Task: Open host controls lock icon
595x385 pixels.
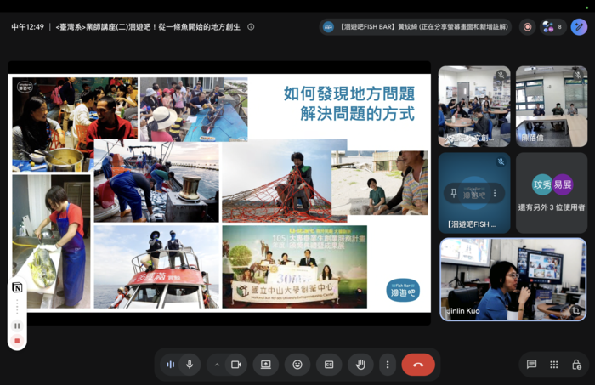Action: click(576, 365)
